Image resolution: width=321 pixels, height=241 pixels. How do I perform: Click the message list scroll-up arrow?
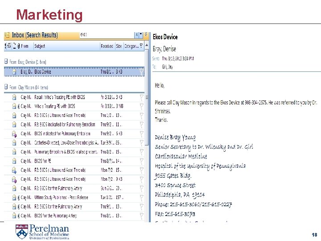147,45
